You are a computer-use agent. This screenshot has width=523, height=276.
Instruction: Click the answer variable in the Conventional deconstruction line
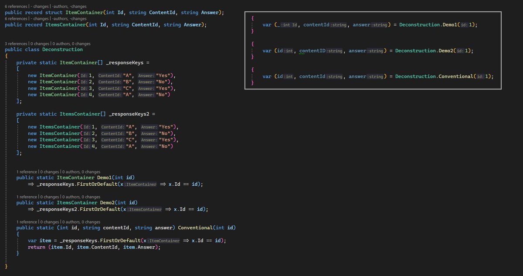[x=358, y=76]
